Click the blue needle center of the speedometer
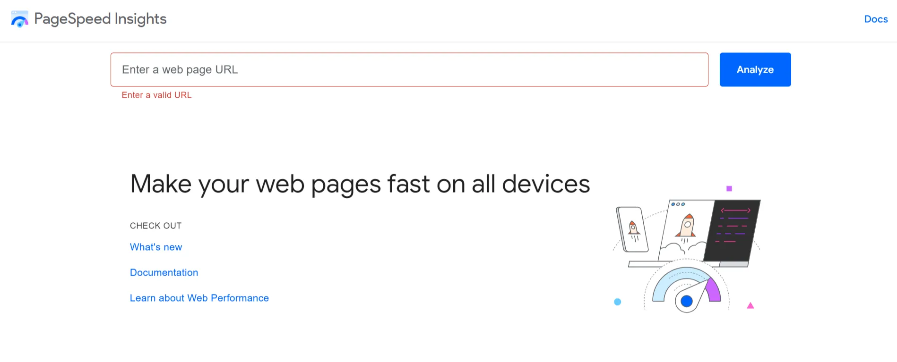The height and width of the screenshot is (362, 897). 686,302
